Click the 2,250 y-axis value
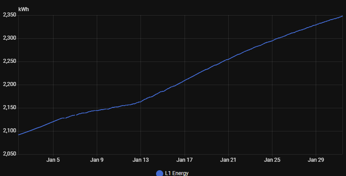Viewport: 346px width, 176px height. pos(9,61)
